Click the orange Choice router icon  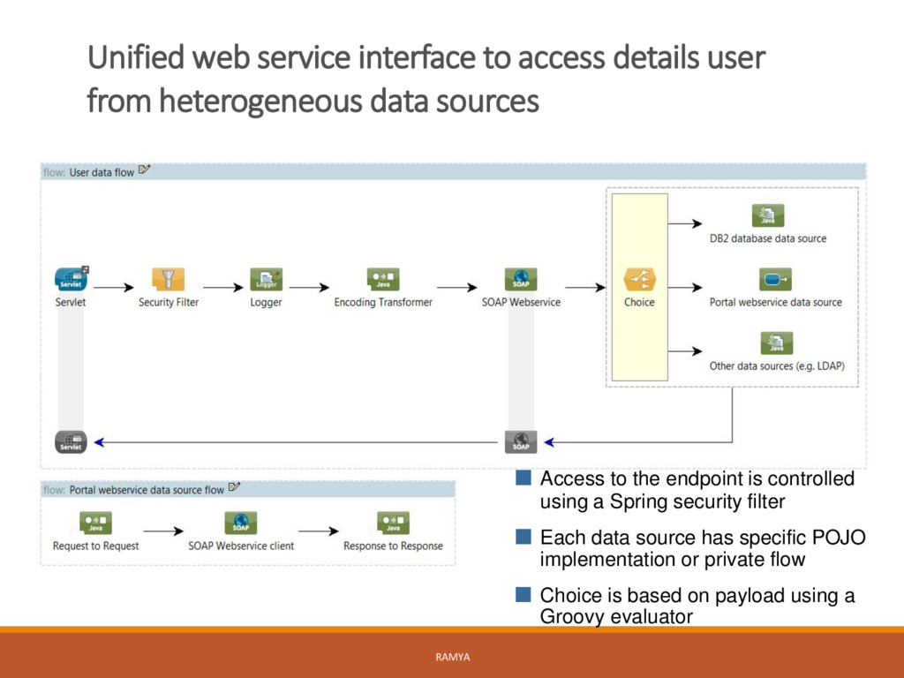tap(639, 279)
